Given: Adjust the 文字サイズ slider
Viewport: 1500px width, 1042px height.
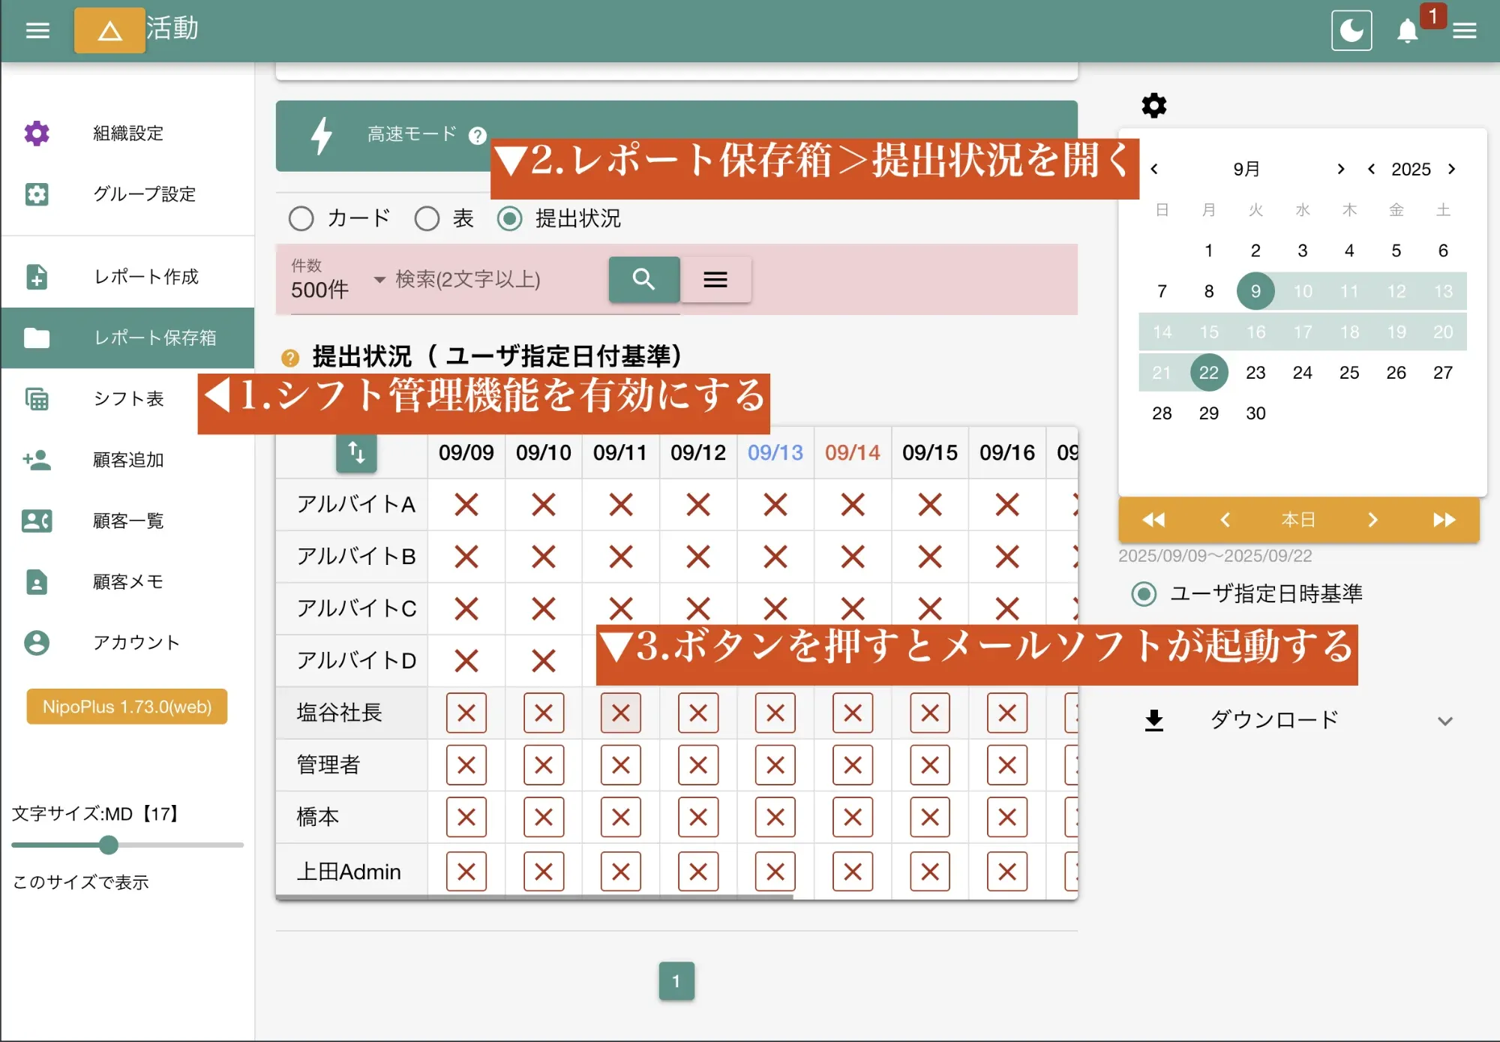Looking at the screenshot, I should click(x=109, y=845).
